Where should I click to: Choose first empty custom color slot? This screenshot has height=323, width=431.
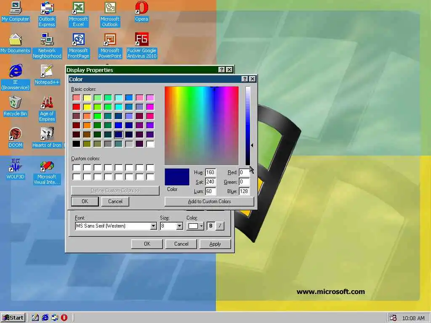pyautogui.click(x=77, y=167)
